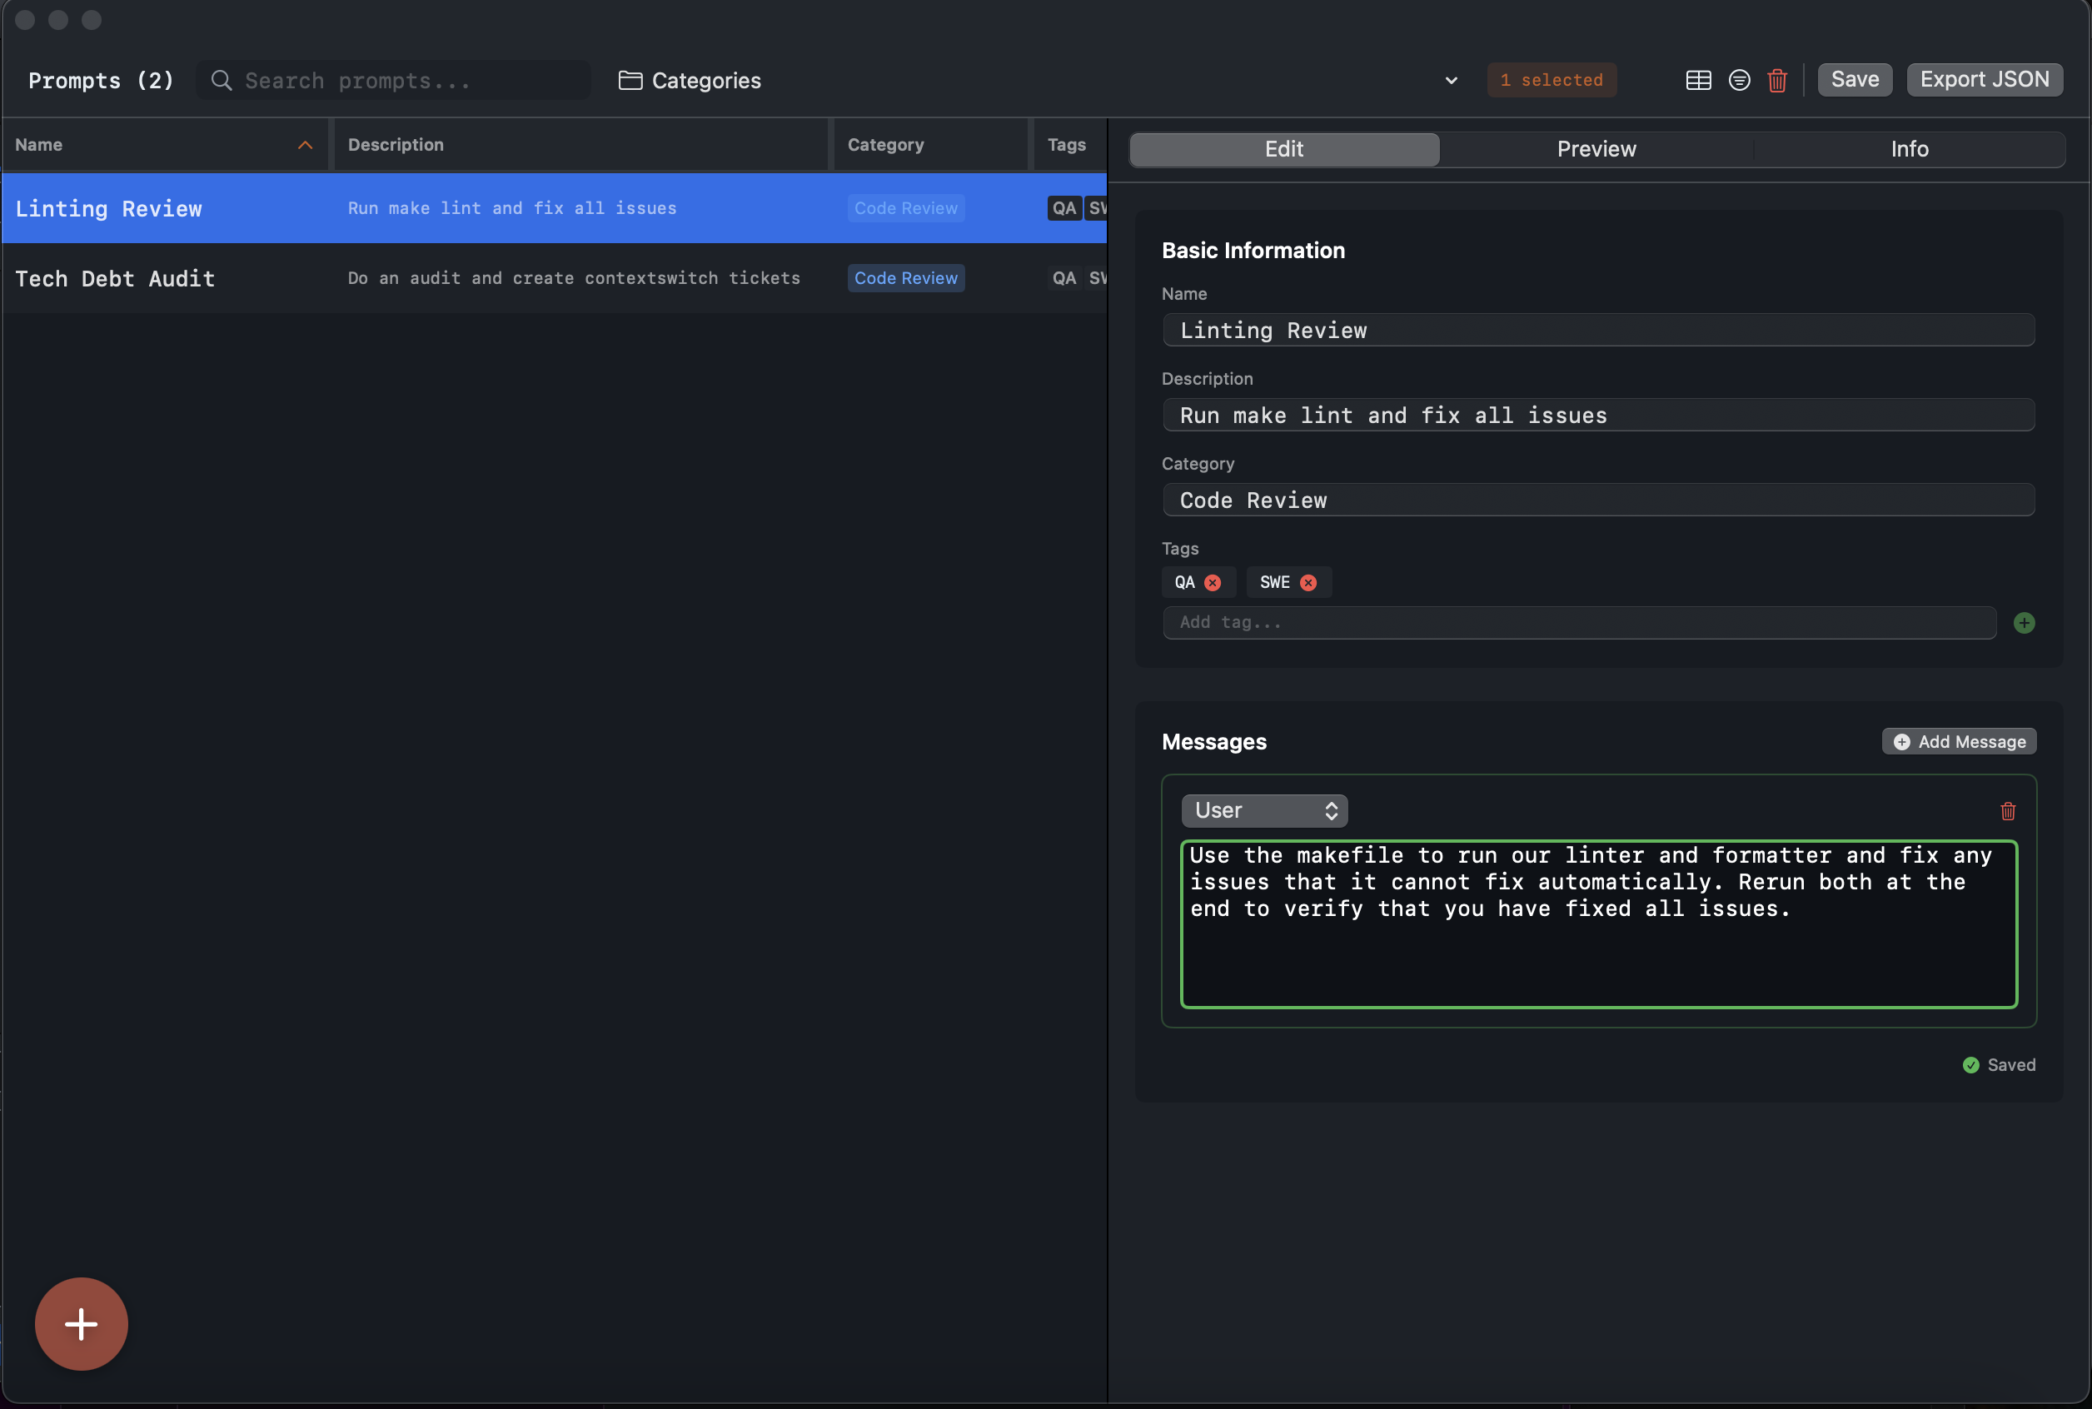
Task: Switch to the Preview tab
Action: point(1596,149)
